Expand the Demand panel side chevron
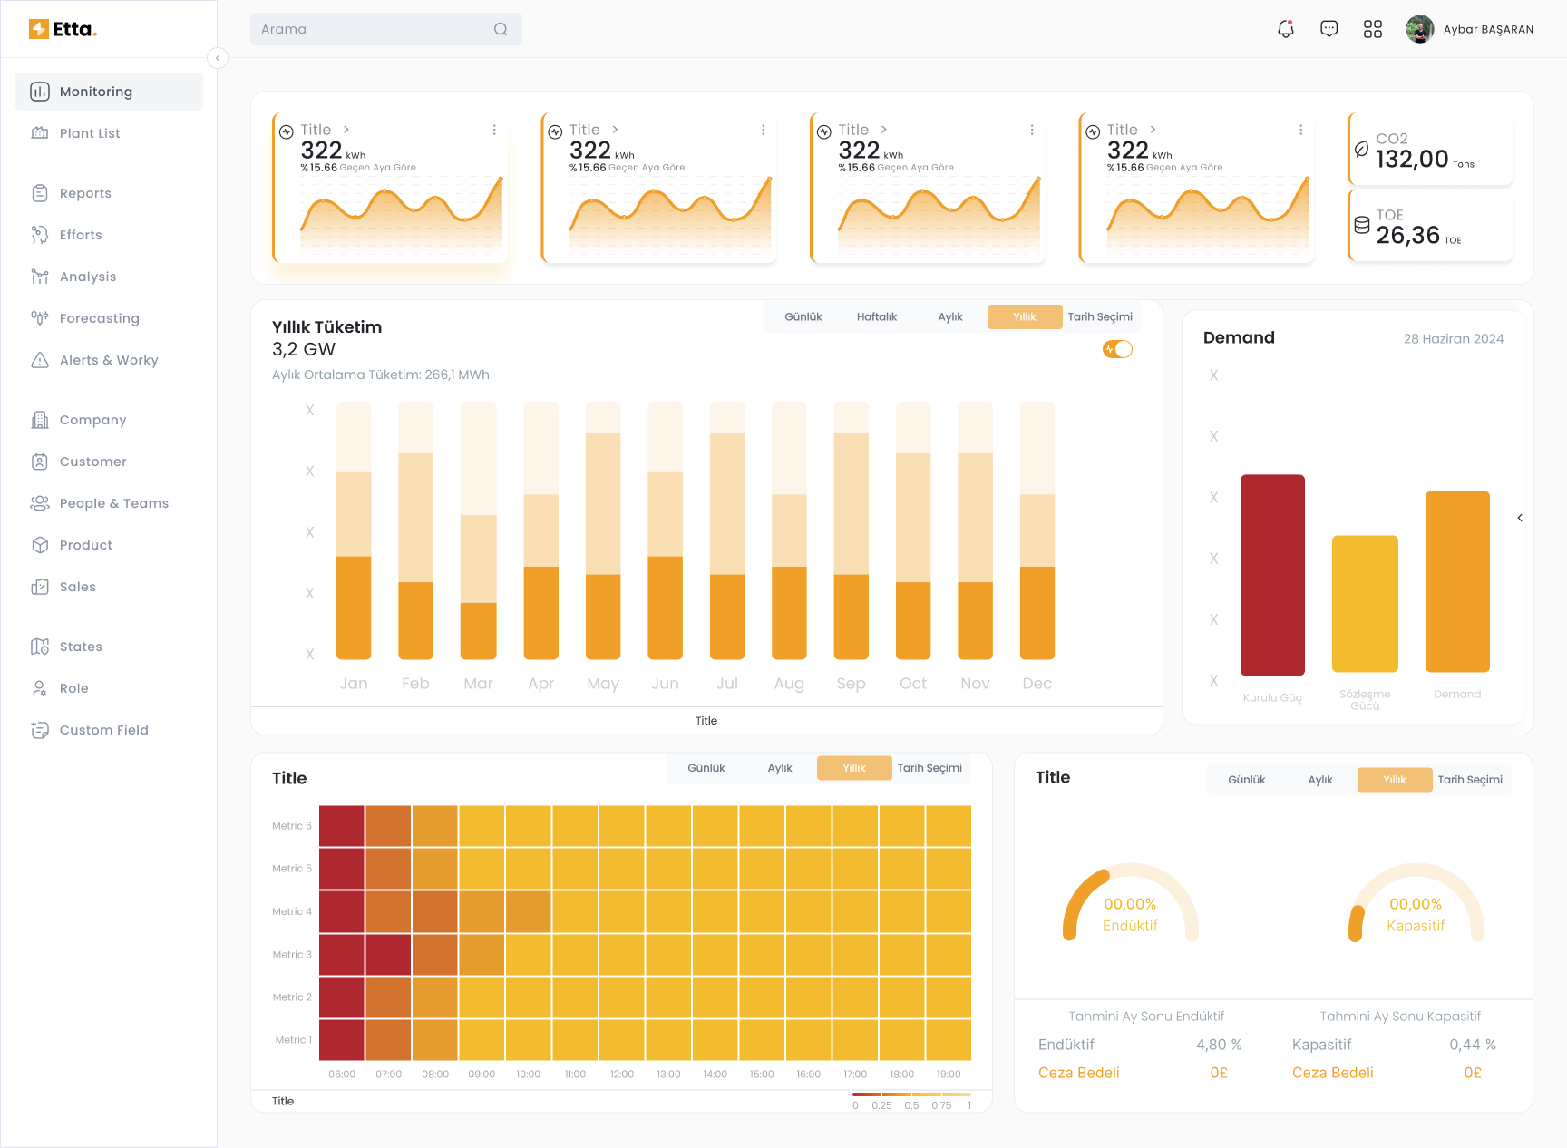 [1520, 518]
